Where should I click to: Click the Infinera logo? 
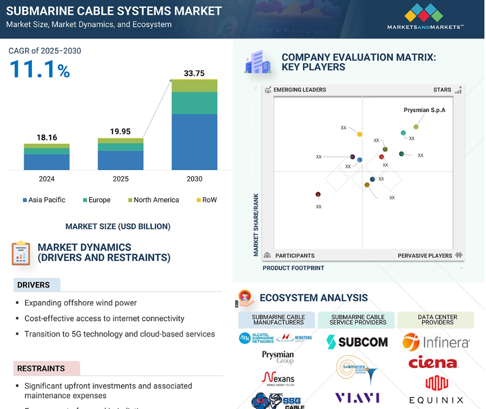(x=436, y=342)
